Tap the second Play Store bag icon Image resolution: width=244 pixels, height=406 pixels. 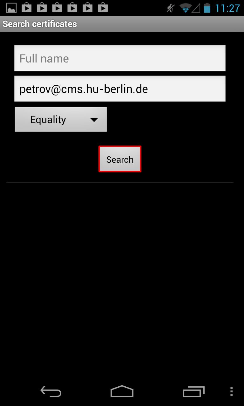coord(42,7)
